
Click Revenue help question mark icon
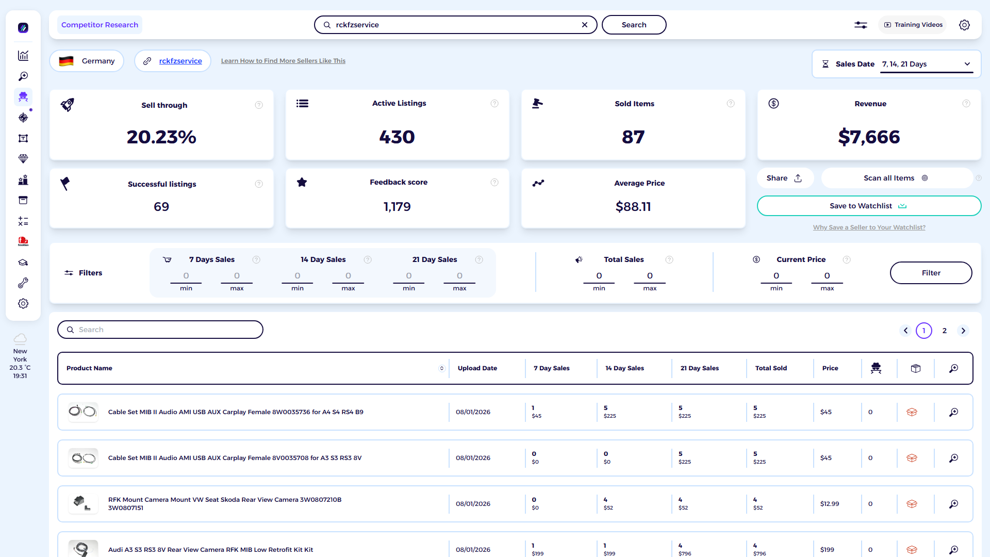click(966, 104)
